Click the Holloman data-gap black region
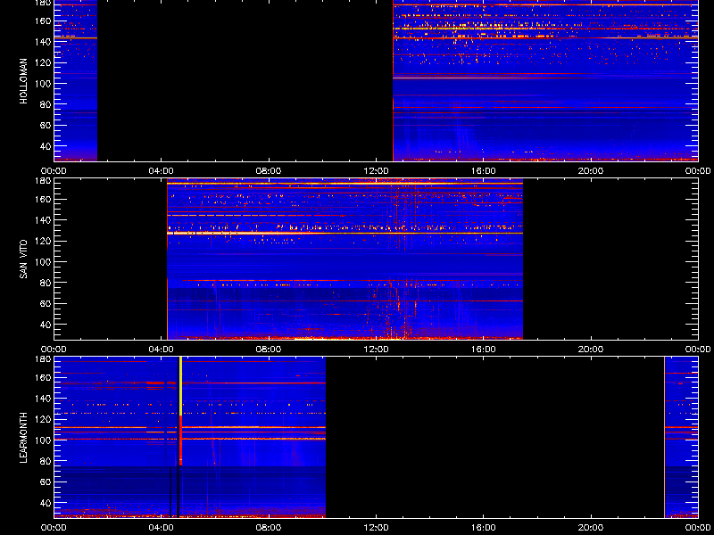Screen dimensions: 714x535 [245, 80]
